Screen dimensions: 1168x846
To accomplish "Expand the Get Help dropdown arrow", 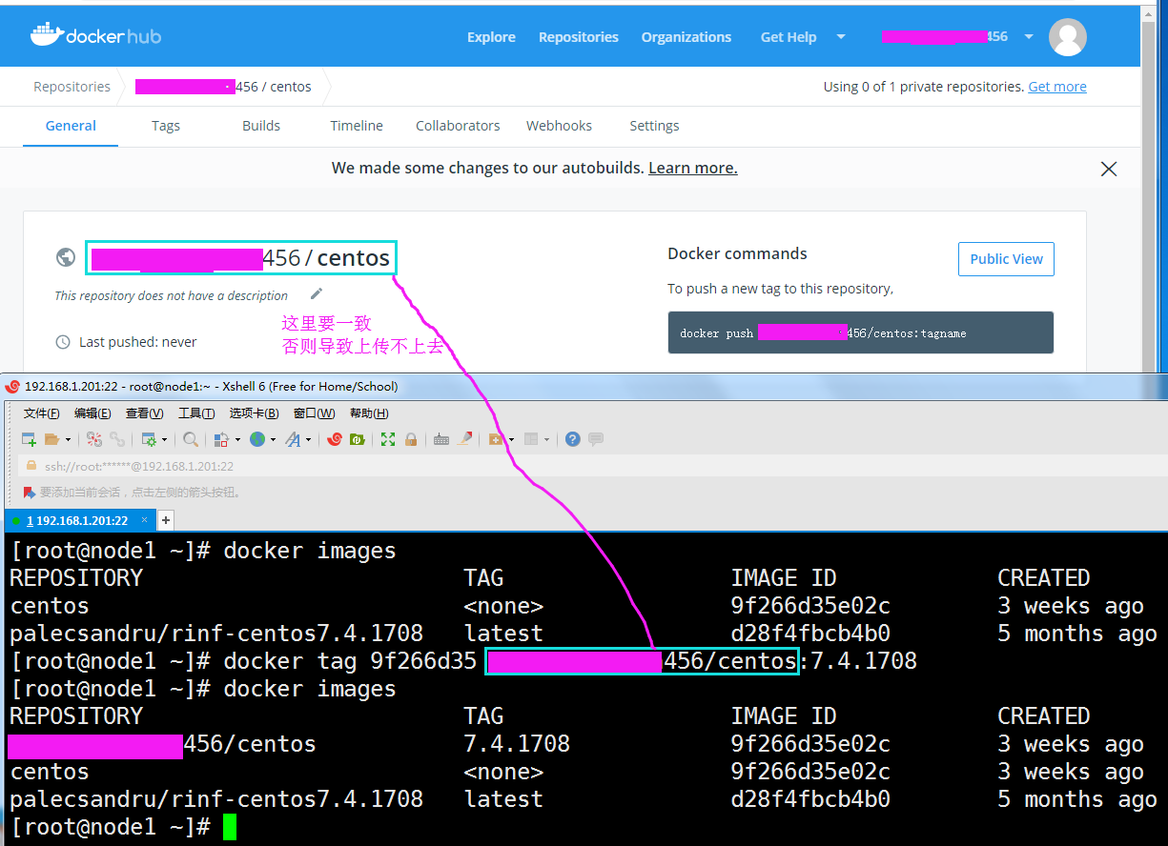I will coord(841,37).
